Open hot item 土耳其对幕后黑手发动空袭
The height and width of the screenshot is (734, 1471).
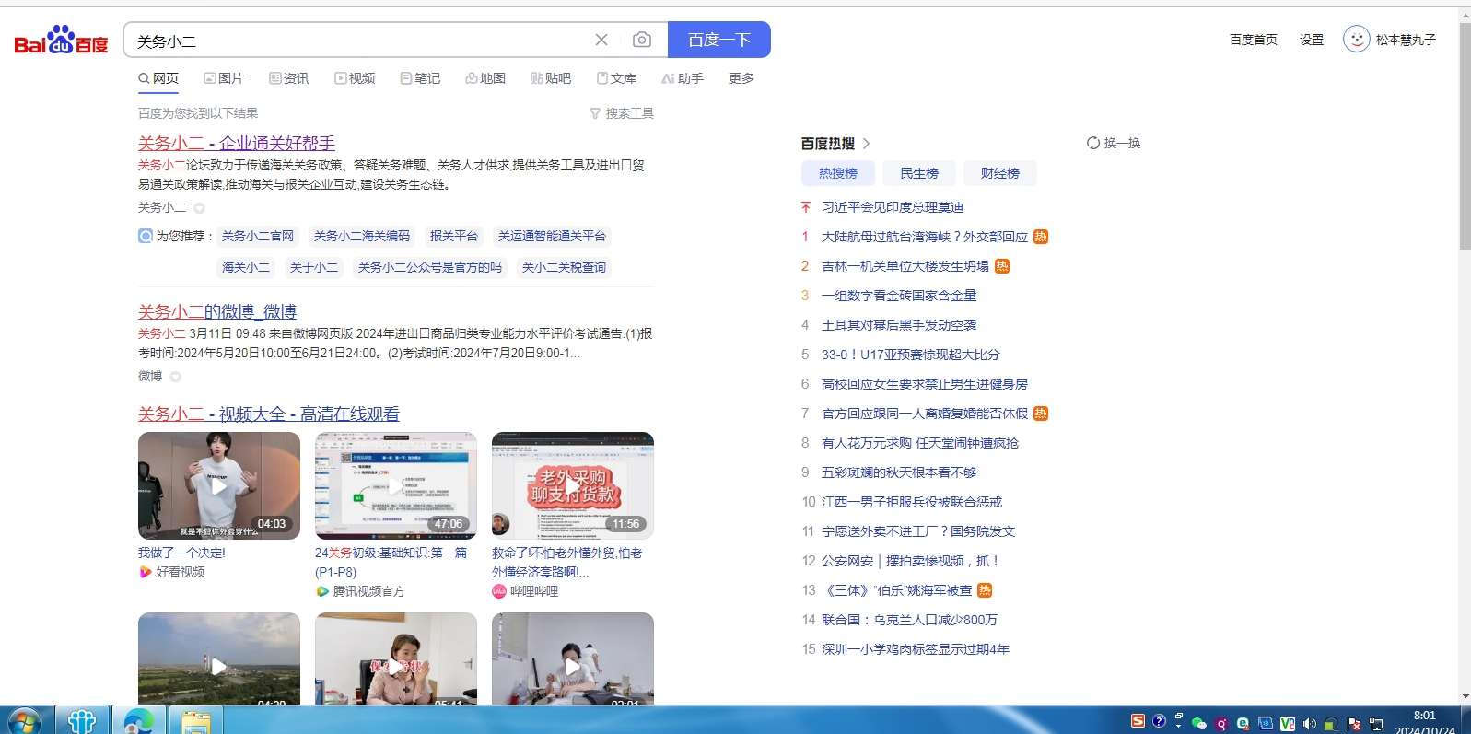(x=899, y=325)
